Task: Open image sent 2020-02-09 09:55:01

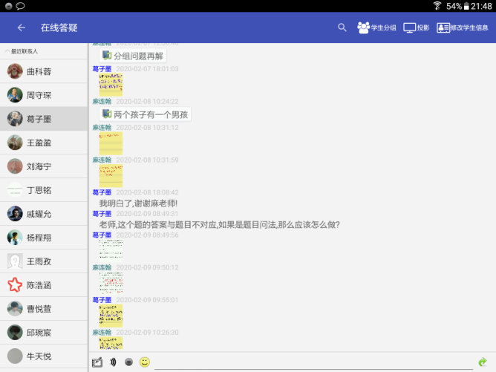Action: pyautogui.click(x=111, y=316)
